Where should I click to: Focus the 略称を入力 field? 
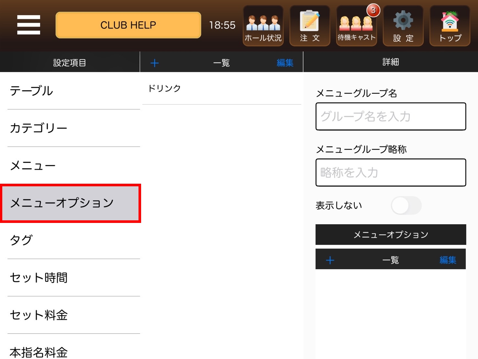tap(391, 173)
